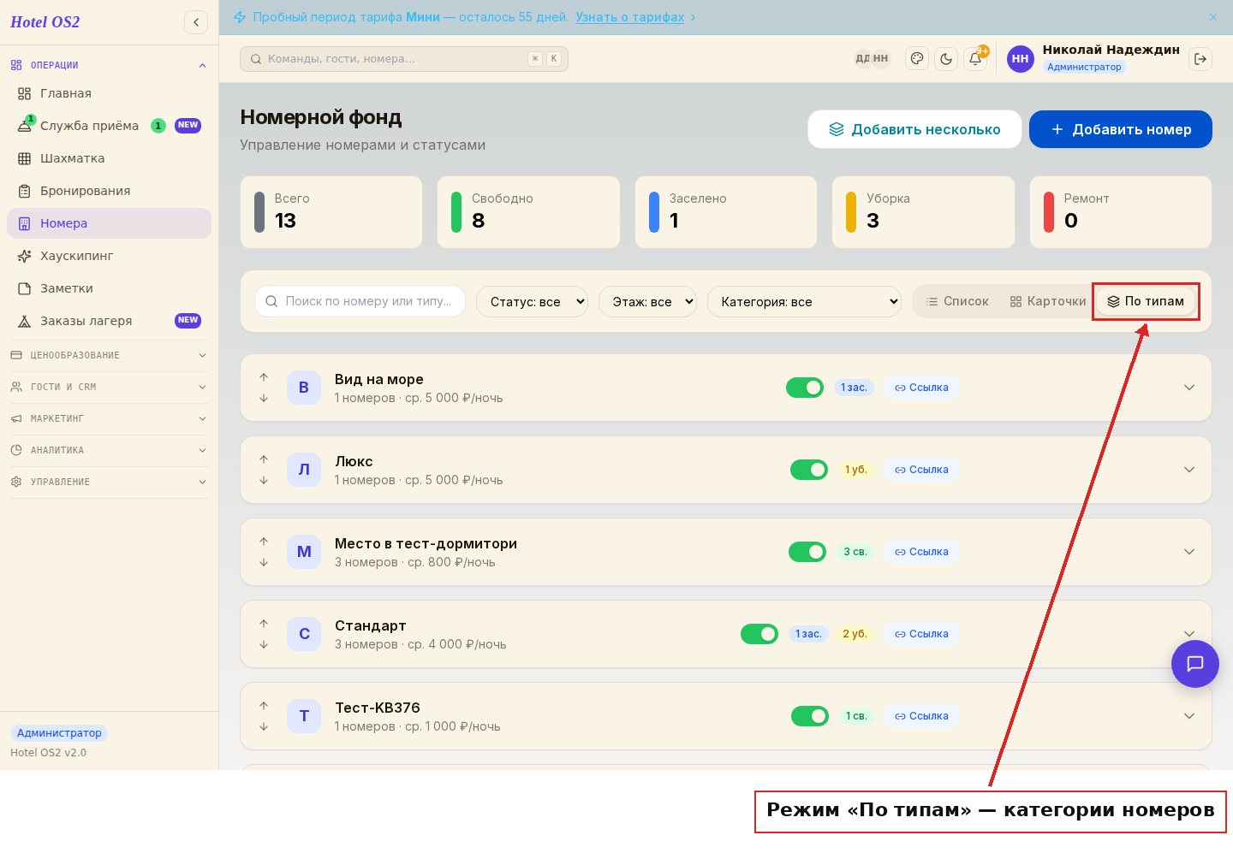Toggle Стандарт category switch
The image size is (1233, 853).
pos(759,634)
